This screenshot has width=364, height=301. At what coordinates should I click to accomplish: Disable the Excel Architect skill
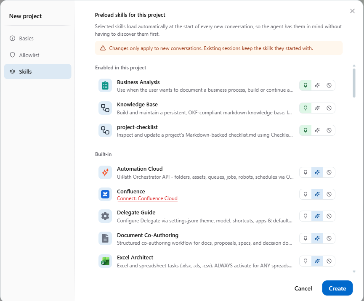pyautogui.click(x=329, y=261)
